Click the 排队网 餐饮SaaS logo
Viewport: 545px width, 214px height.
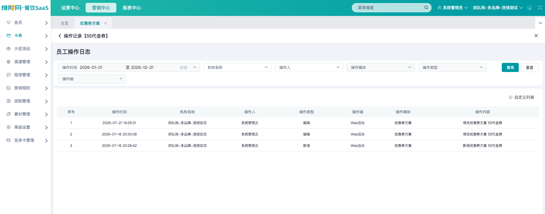[x=25, y=8]
